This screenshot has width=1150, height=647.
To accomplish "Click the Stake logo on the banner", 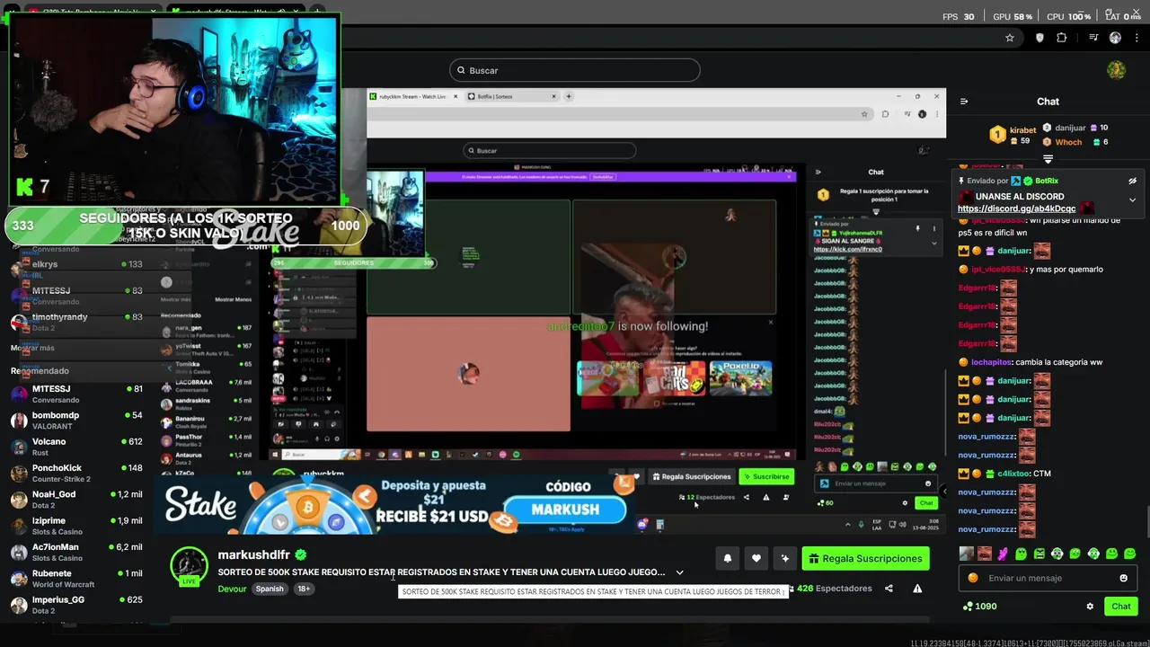I will [199, 505].
